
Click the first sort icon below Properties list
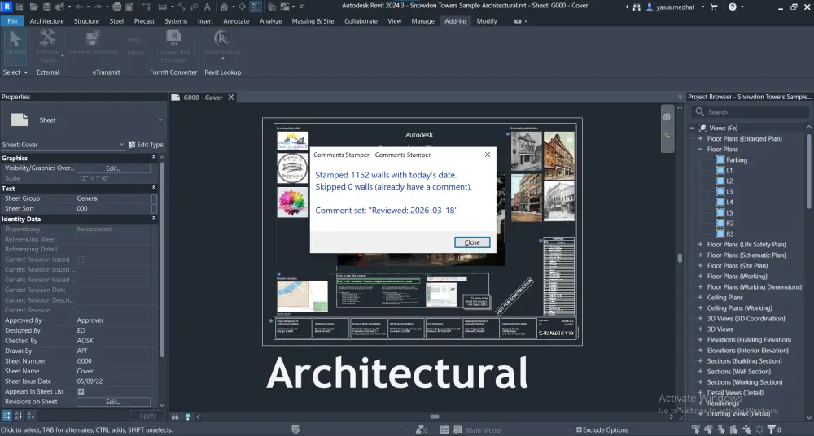point(7,415)
